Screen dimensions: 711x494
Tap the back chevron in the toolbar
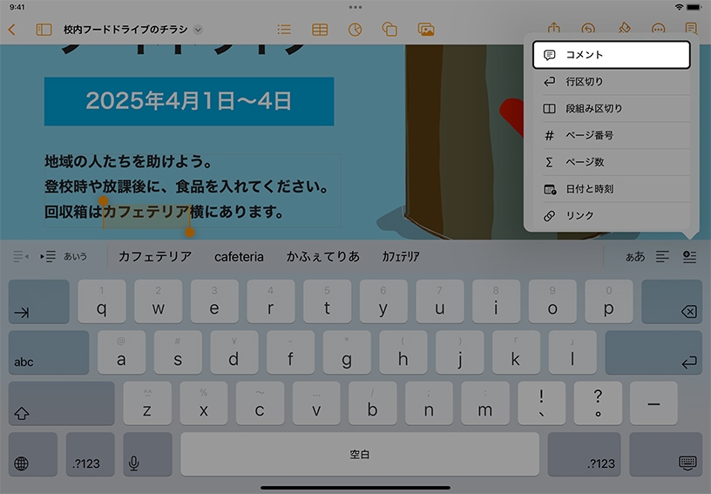tap(11, 30)
